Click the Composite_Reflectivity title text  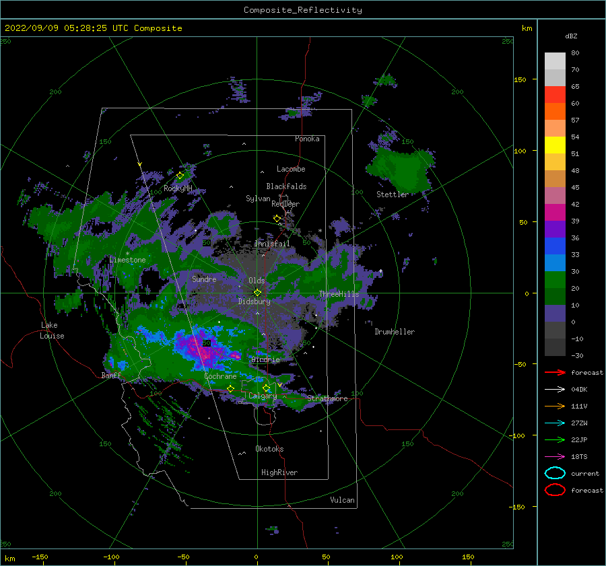303,10
